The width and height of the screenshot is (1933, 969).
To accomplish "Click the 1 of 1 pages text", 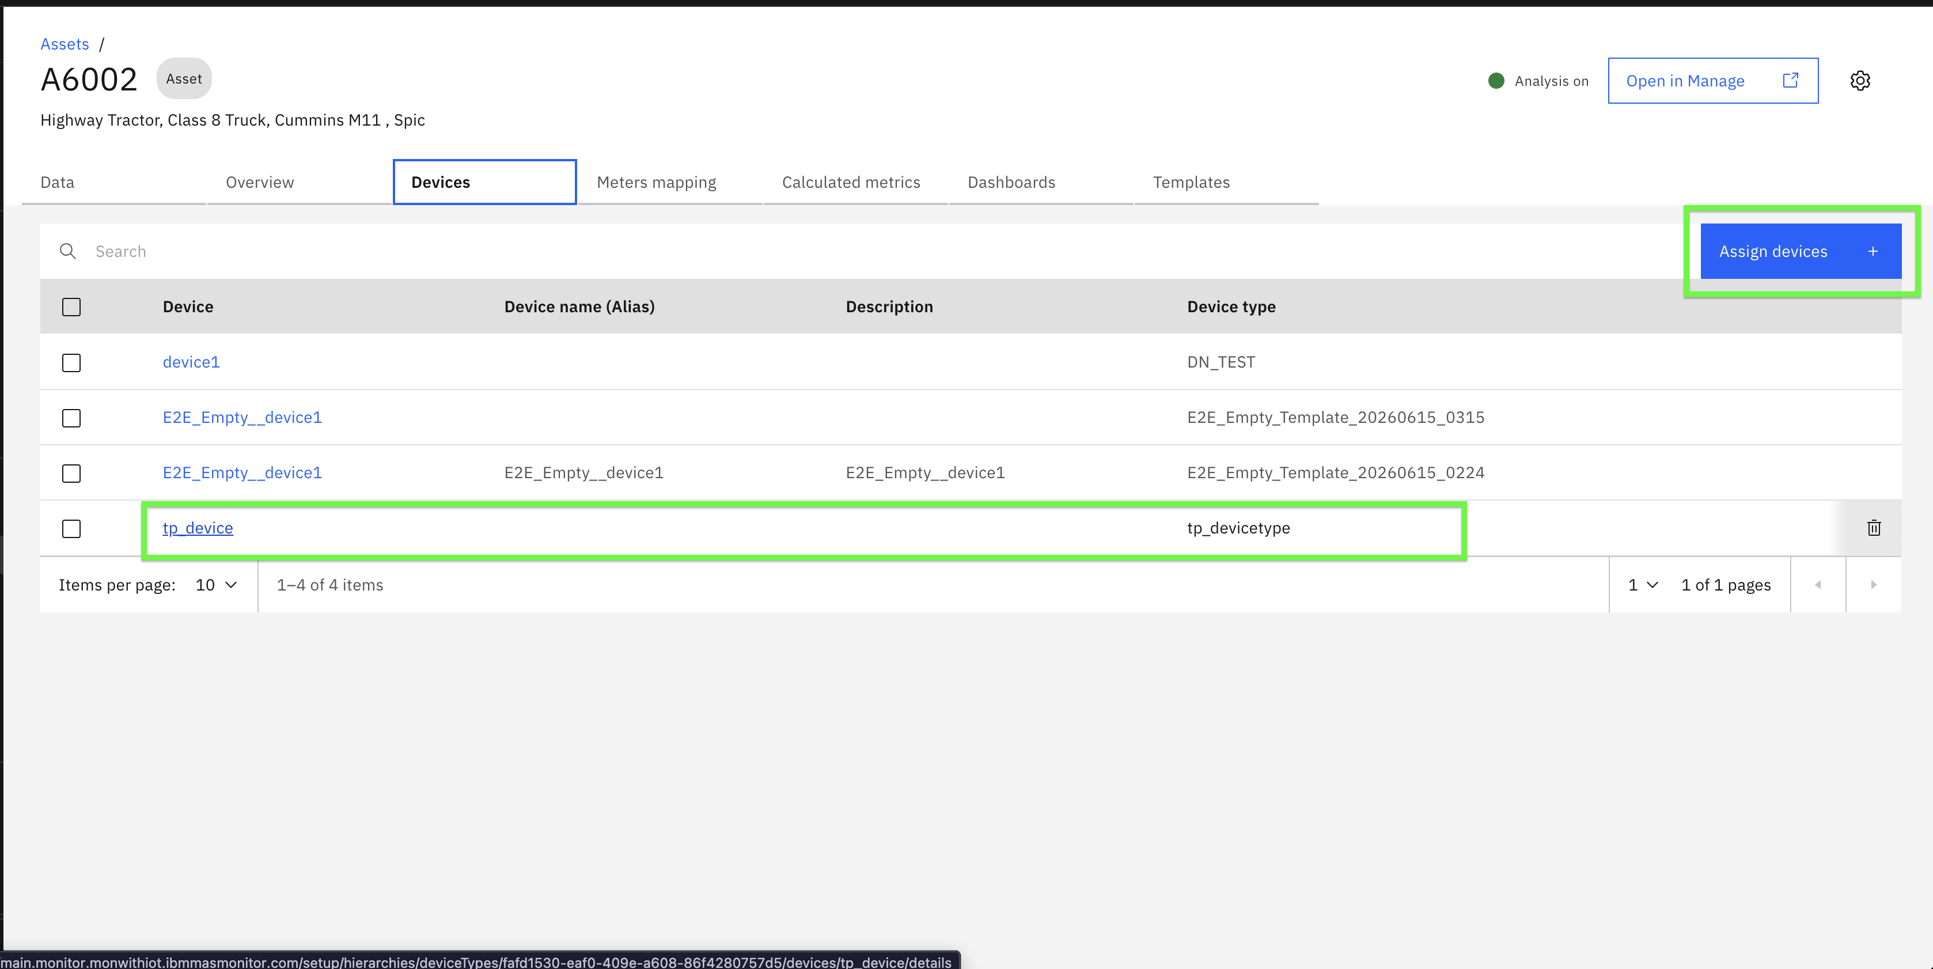I will (1726, 585).
